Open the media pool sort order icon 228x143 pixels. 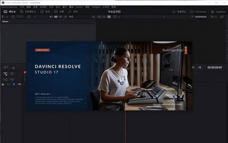click(x=93, y=17)
